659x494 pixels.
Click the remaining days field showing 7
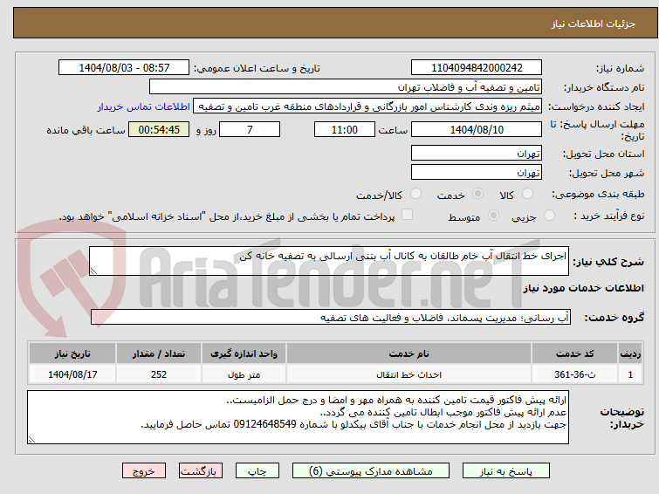(250, 129)
